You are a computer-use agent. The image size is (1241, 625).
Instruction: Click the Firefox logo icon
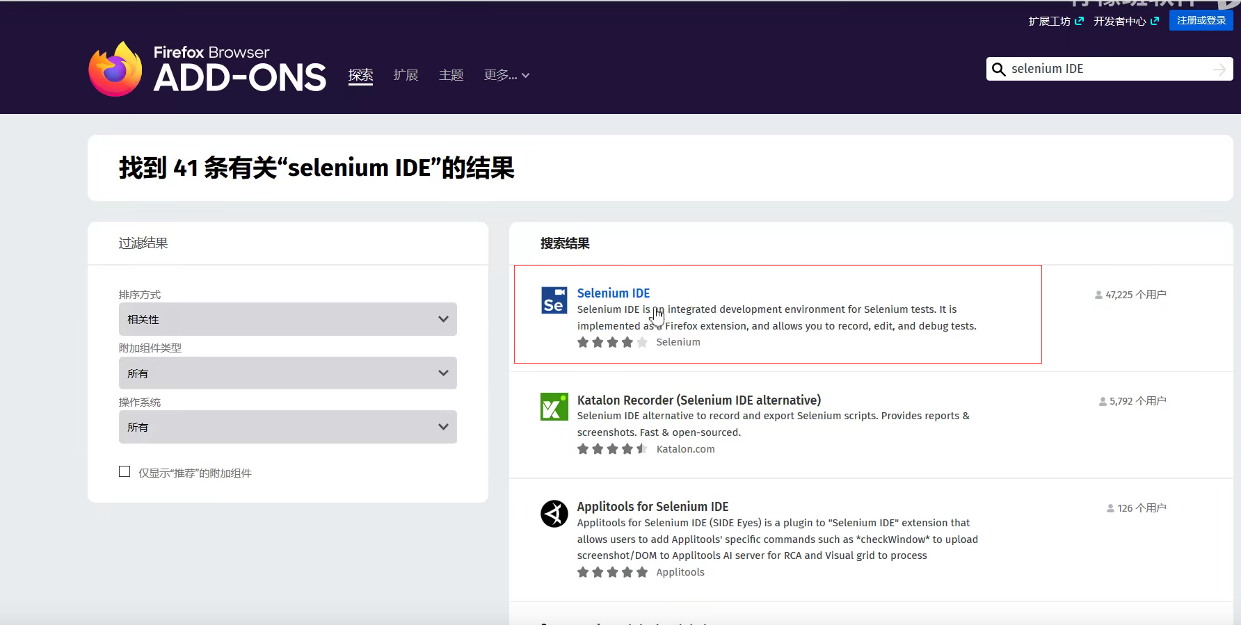tap(115, 69)
